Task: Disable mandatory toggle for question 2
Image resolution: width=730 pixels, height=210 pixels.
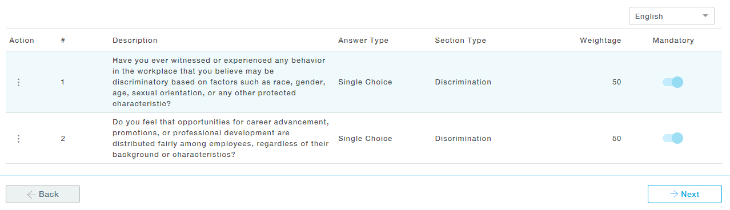Action: pos(673,138)
